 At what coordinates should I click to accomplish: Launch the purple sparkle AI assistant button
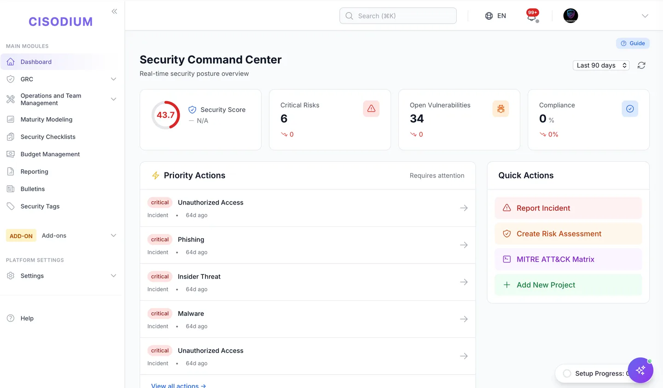[640, 370]
